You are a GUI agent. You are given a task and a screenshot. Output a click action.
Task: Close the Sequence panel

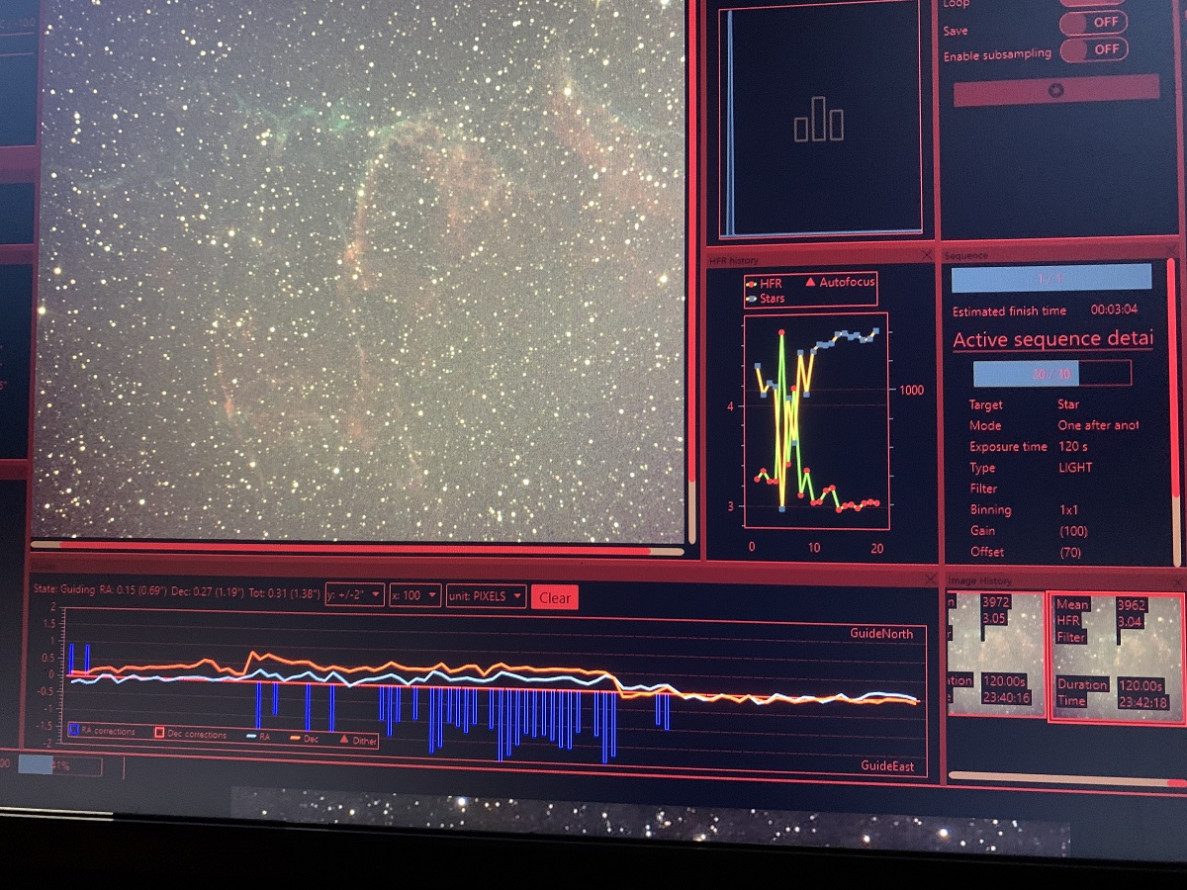pos(1173,248)
